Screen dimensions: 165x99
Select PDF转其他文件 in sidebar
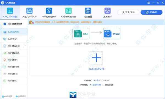(x=14, y=24)
